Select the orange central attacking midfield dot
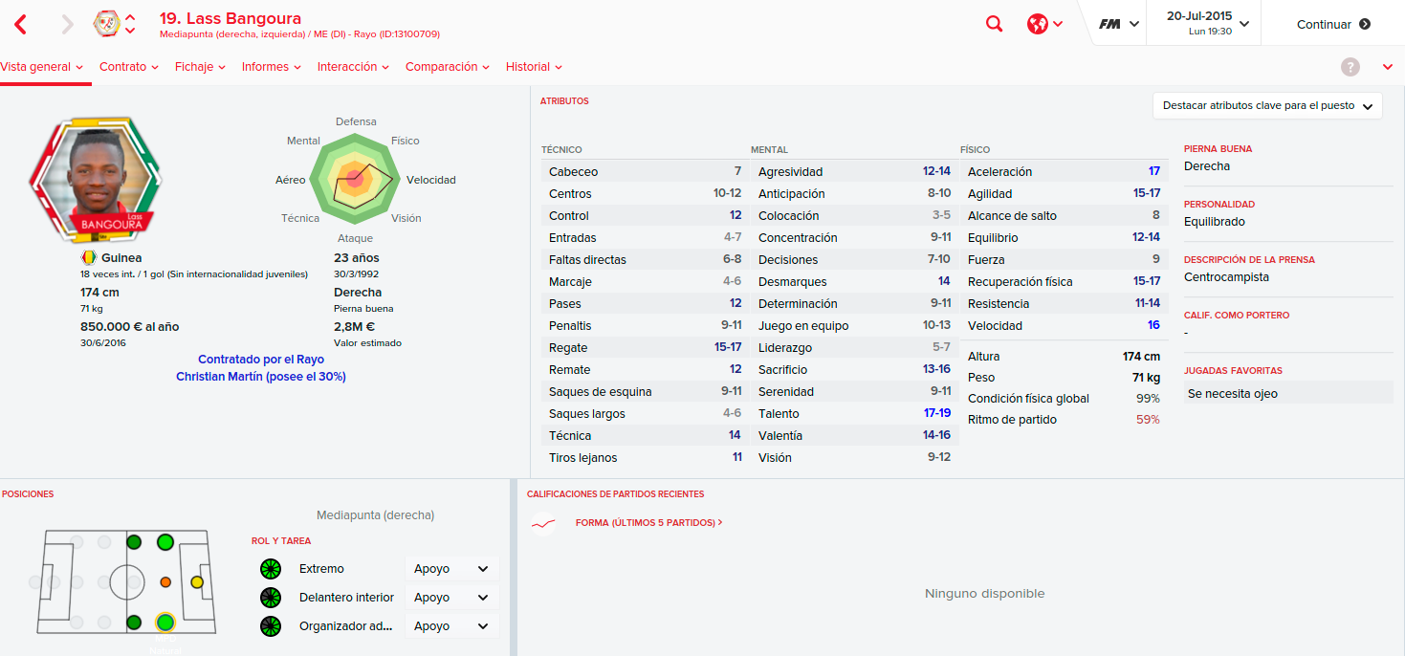Viewport: 1405px width, 656px height. [165, 581]
